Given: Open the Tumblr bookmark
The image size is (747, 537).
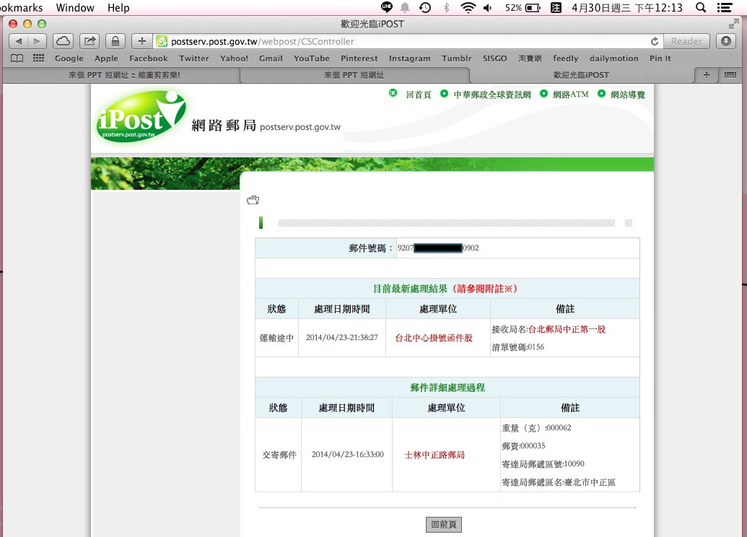Looking at the screenshot, I should [x=456, y=58].
